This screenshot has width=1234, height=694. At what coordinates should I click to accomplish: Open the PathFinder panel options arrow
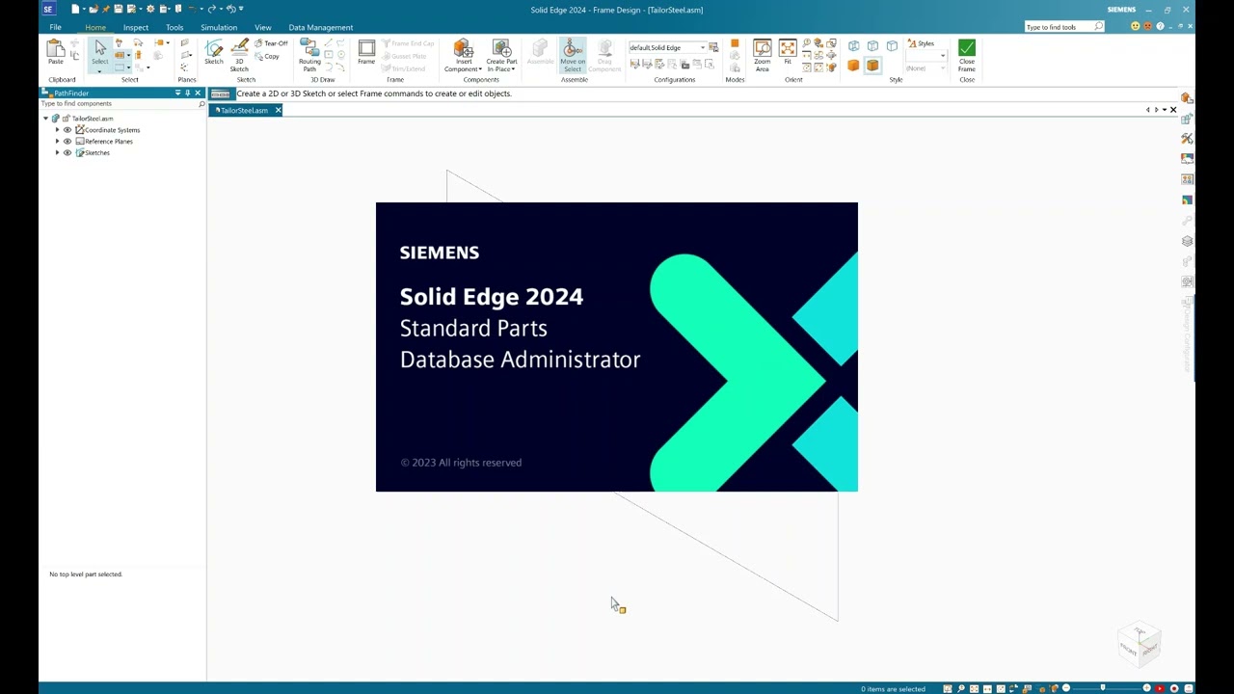pos(177,93)
